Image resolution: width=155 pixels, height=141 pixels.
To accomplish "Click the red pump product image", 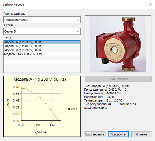I will click(x=118, y=44).
